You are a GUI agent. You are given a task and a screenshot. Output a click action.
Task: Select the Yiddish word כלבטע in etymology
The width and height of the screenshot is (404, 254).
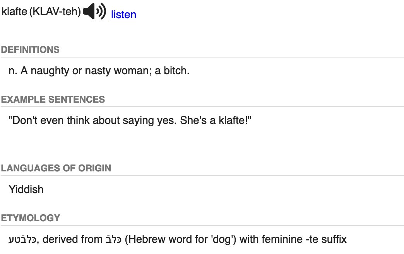click(x=23, y=239)
